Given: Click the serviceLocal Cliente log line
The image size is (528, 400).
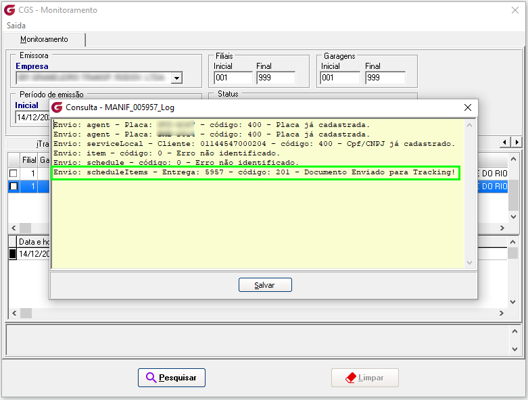Looking at the screenshot, I should [254, 144].
